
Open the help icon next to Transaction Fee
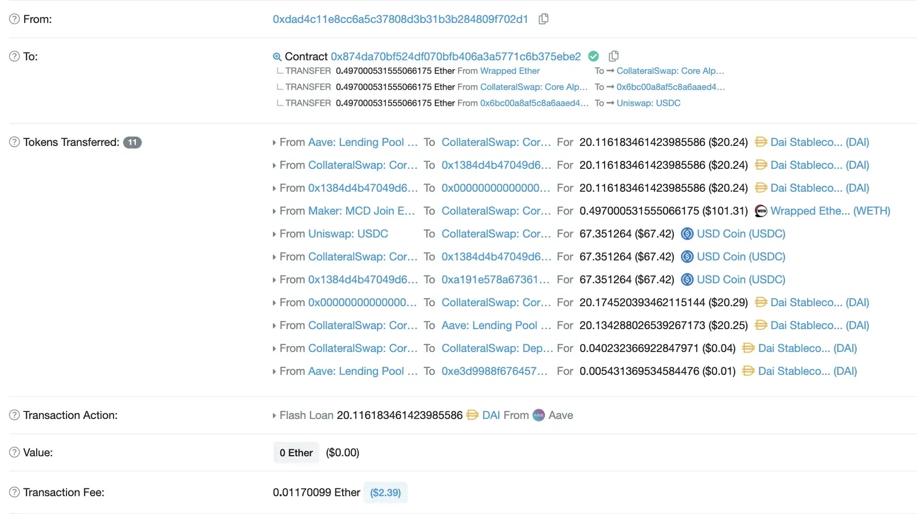click(x=14, y=492)
